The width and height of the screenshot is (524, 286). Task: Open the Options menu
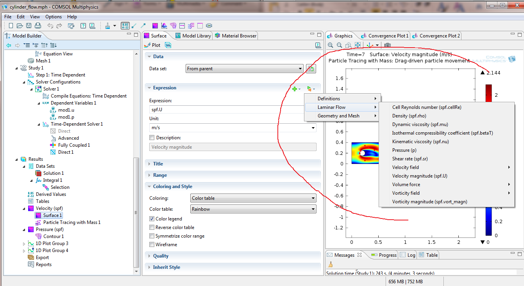pos(54,17)
